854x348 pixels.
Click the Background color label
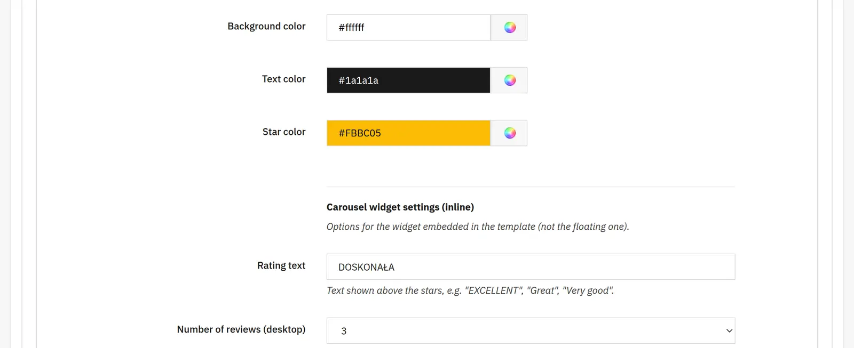(266, 26)
